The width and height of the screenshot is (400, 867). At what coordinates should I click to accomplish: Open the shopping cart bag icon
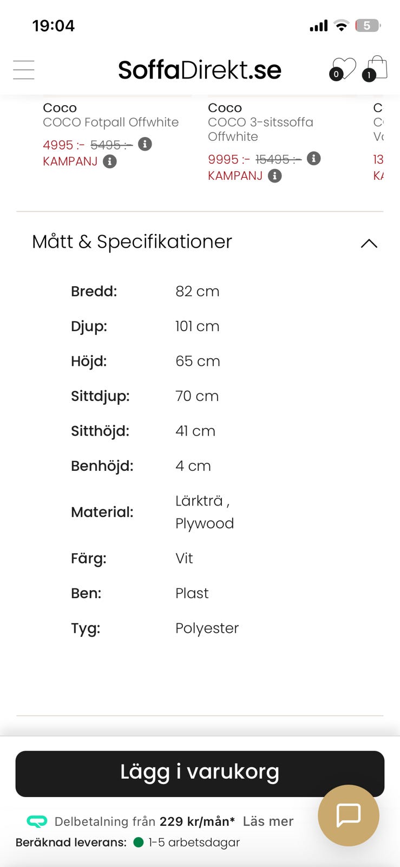[x=376, y=69]
